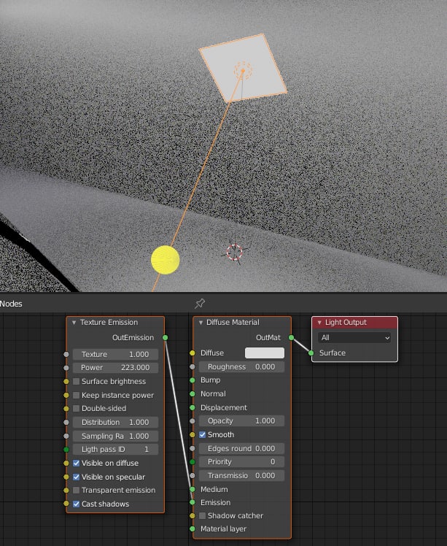The height and width of the screenshot is (546, 447).
Task: Enable Keep instance power checkbox
Action: (76, 395)
